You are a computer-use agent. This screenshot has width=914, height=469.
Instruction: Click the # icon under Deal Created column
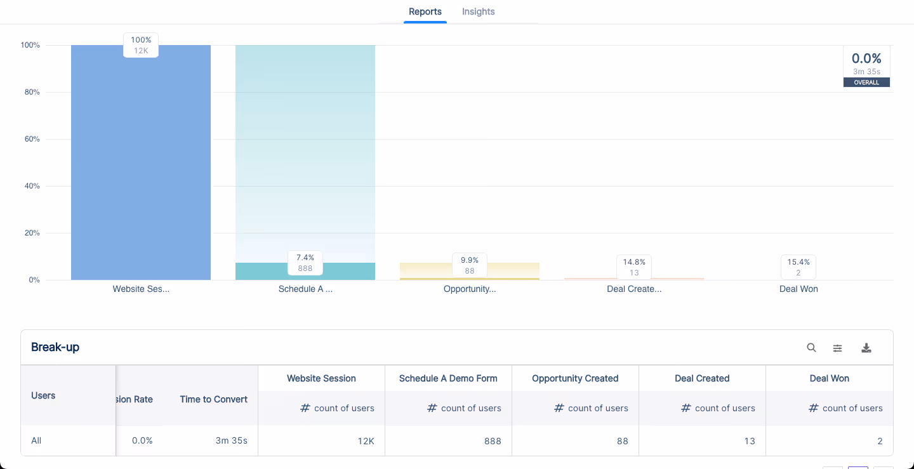coord(685,408)
